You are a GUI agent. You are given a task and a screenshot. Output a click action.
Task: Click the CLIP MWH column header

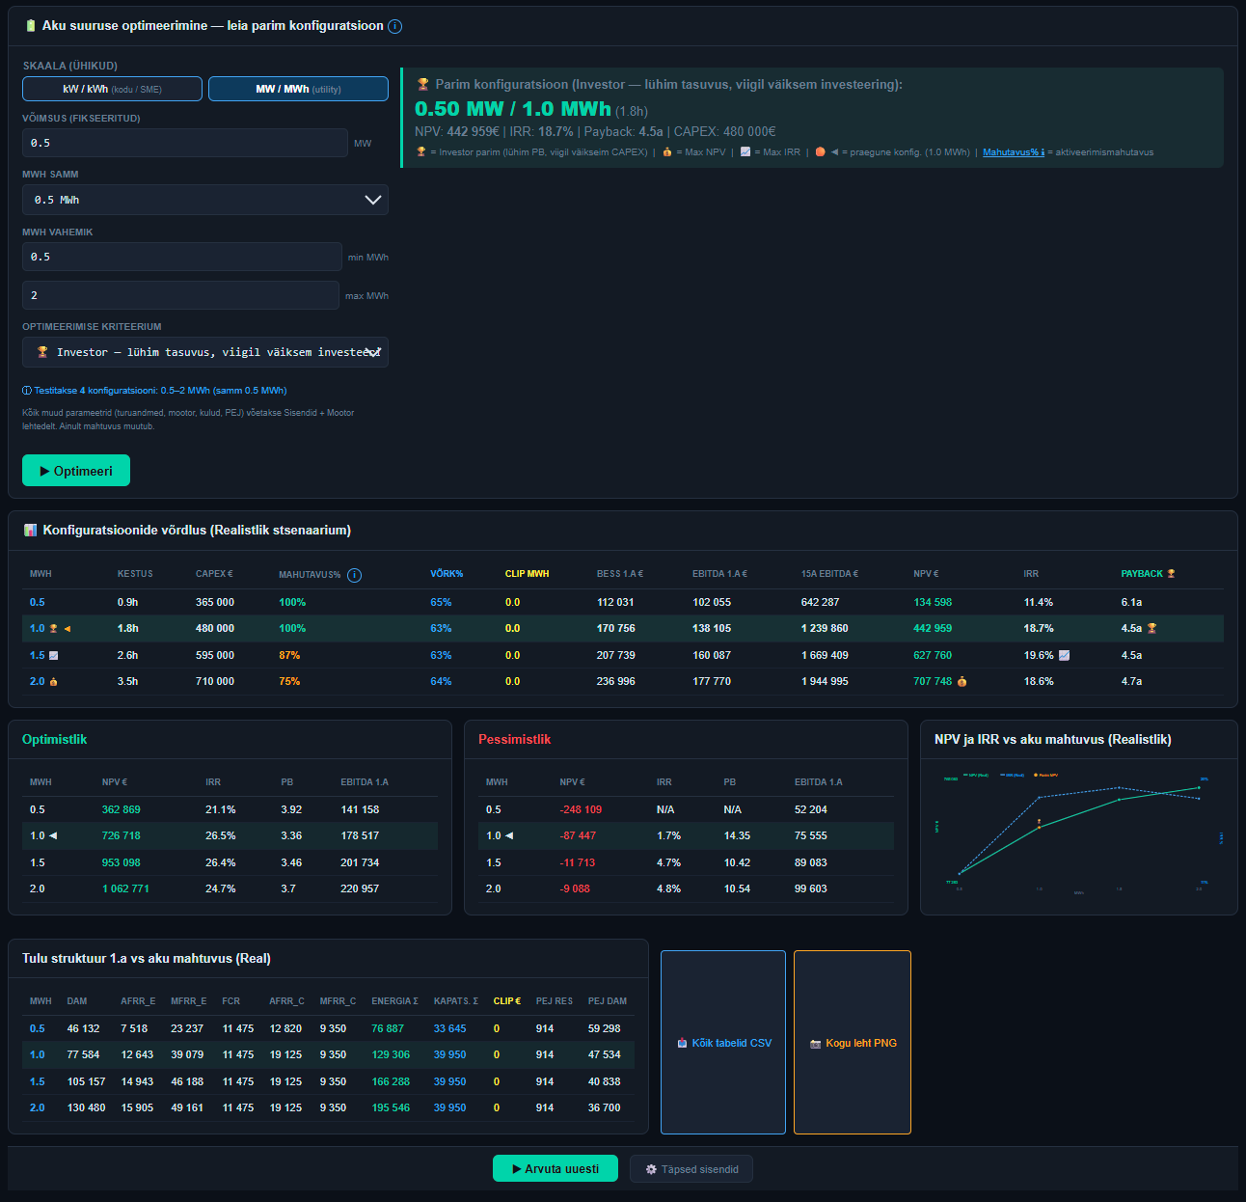(x=527, y=574)
